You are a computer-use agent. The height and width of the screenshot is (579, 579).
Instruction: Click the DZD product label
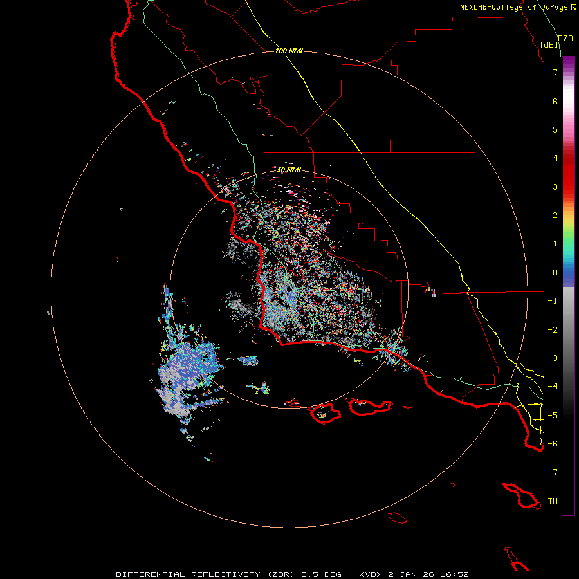[565, 39]
